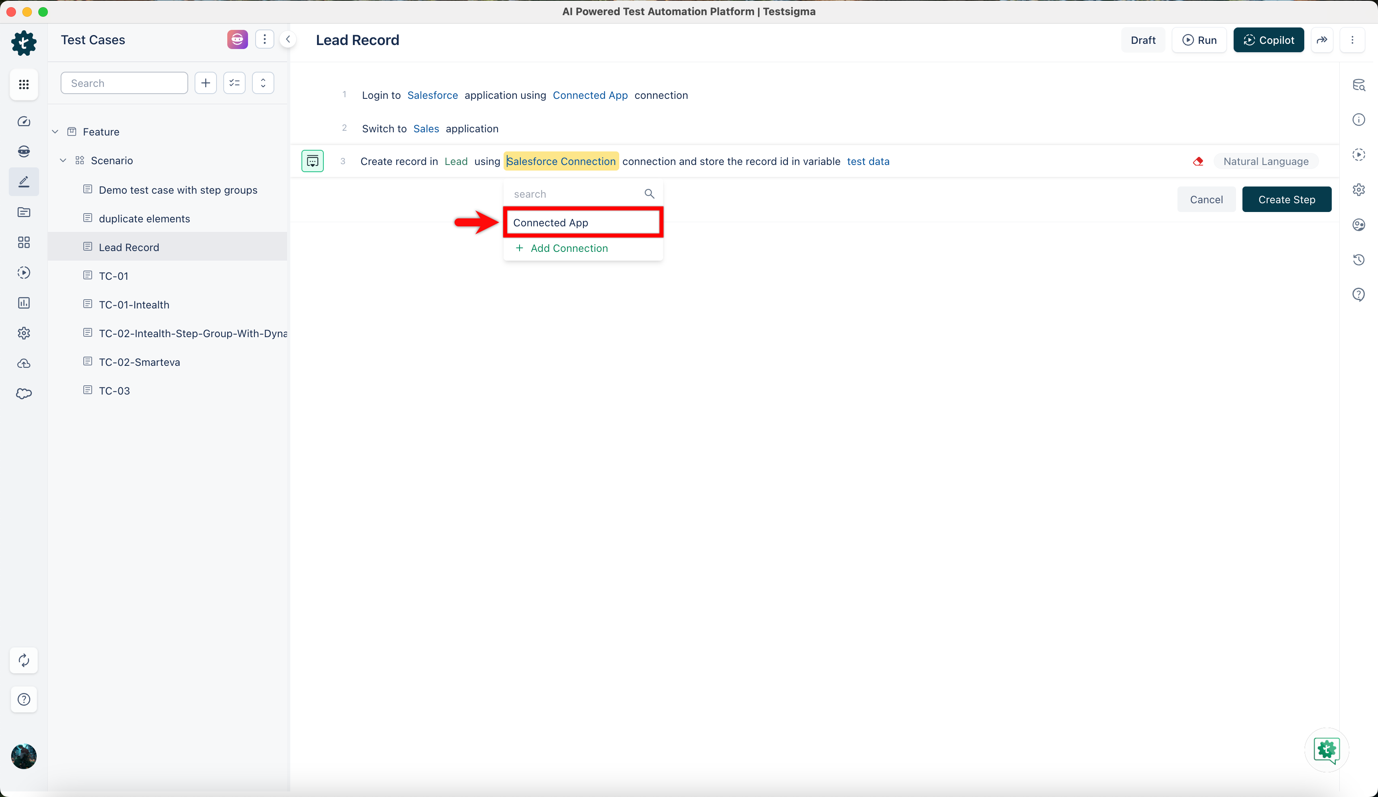Screen dimensions: 1378x797
Task: Toggle the Natural Language mode chip
Action: pyautogui.click(x=1265, y=161)
